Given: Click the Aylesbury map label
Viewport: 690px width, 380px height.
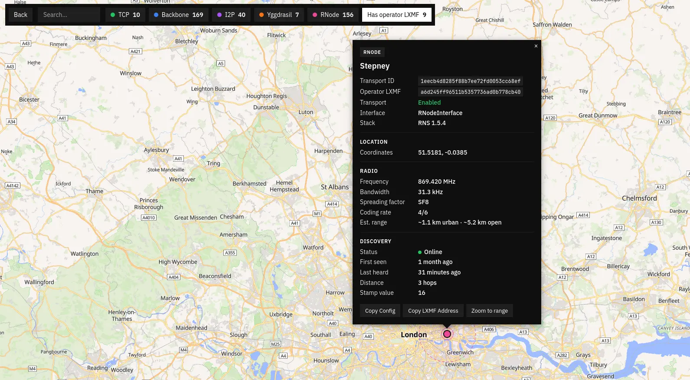Looking at the screenshot, I should pyautogui.click(x=157, y=150).
